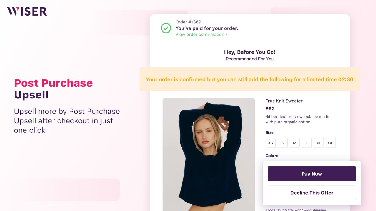The width and height of the screenshot is (376, 211).
Task: Click the Order #1369 text
Action: pyautogui.click(x=188, y=22)
